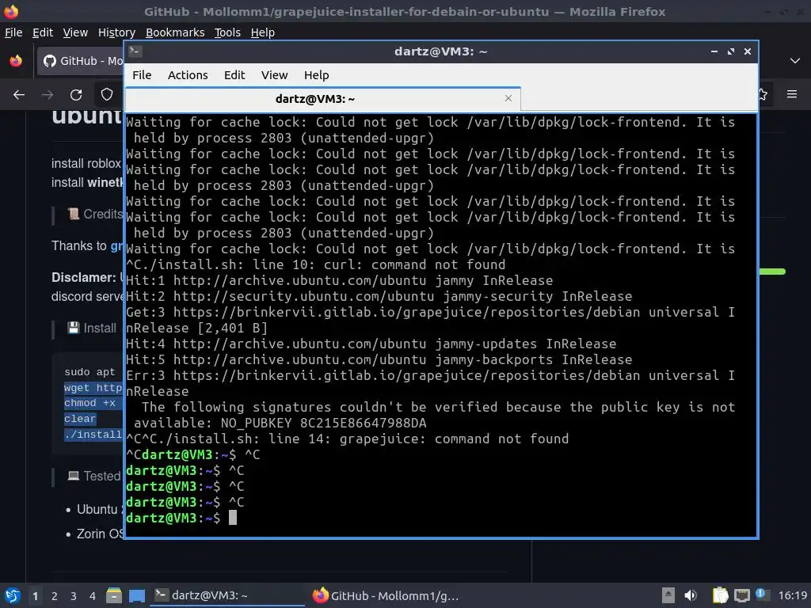This screenshot has height=608, width=811.
Task: Open the volume speaker tray icon
Action: click(x=691, y=595)
